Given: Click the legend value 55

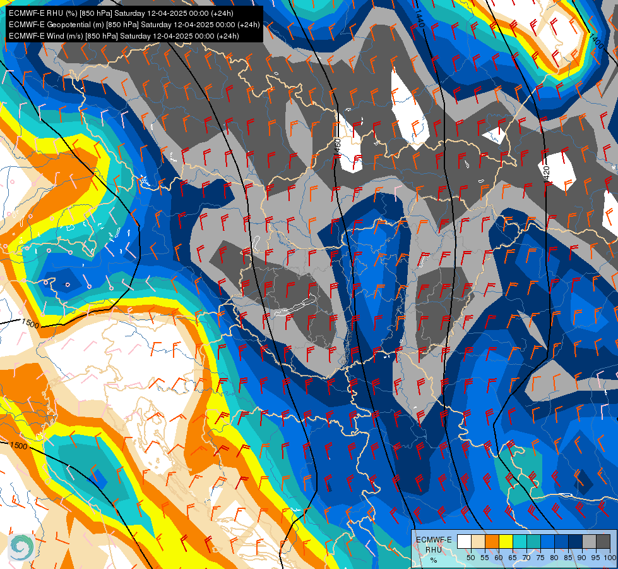Looking at the screenshot, I should [484, 558].
